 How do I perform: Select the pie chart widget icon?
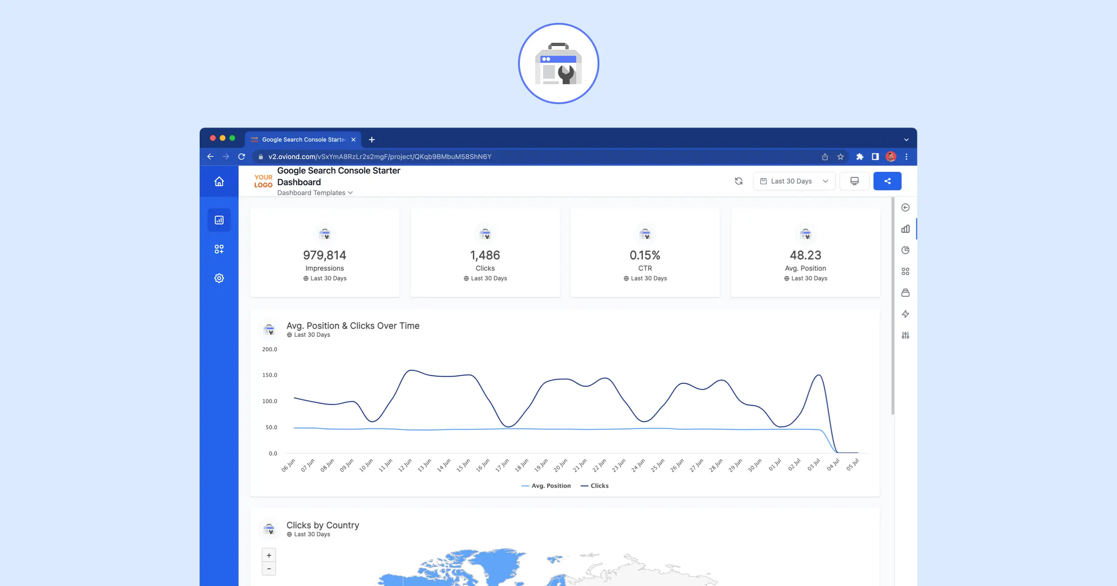coord(905,250)
